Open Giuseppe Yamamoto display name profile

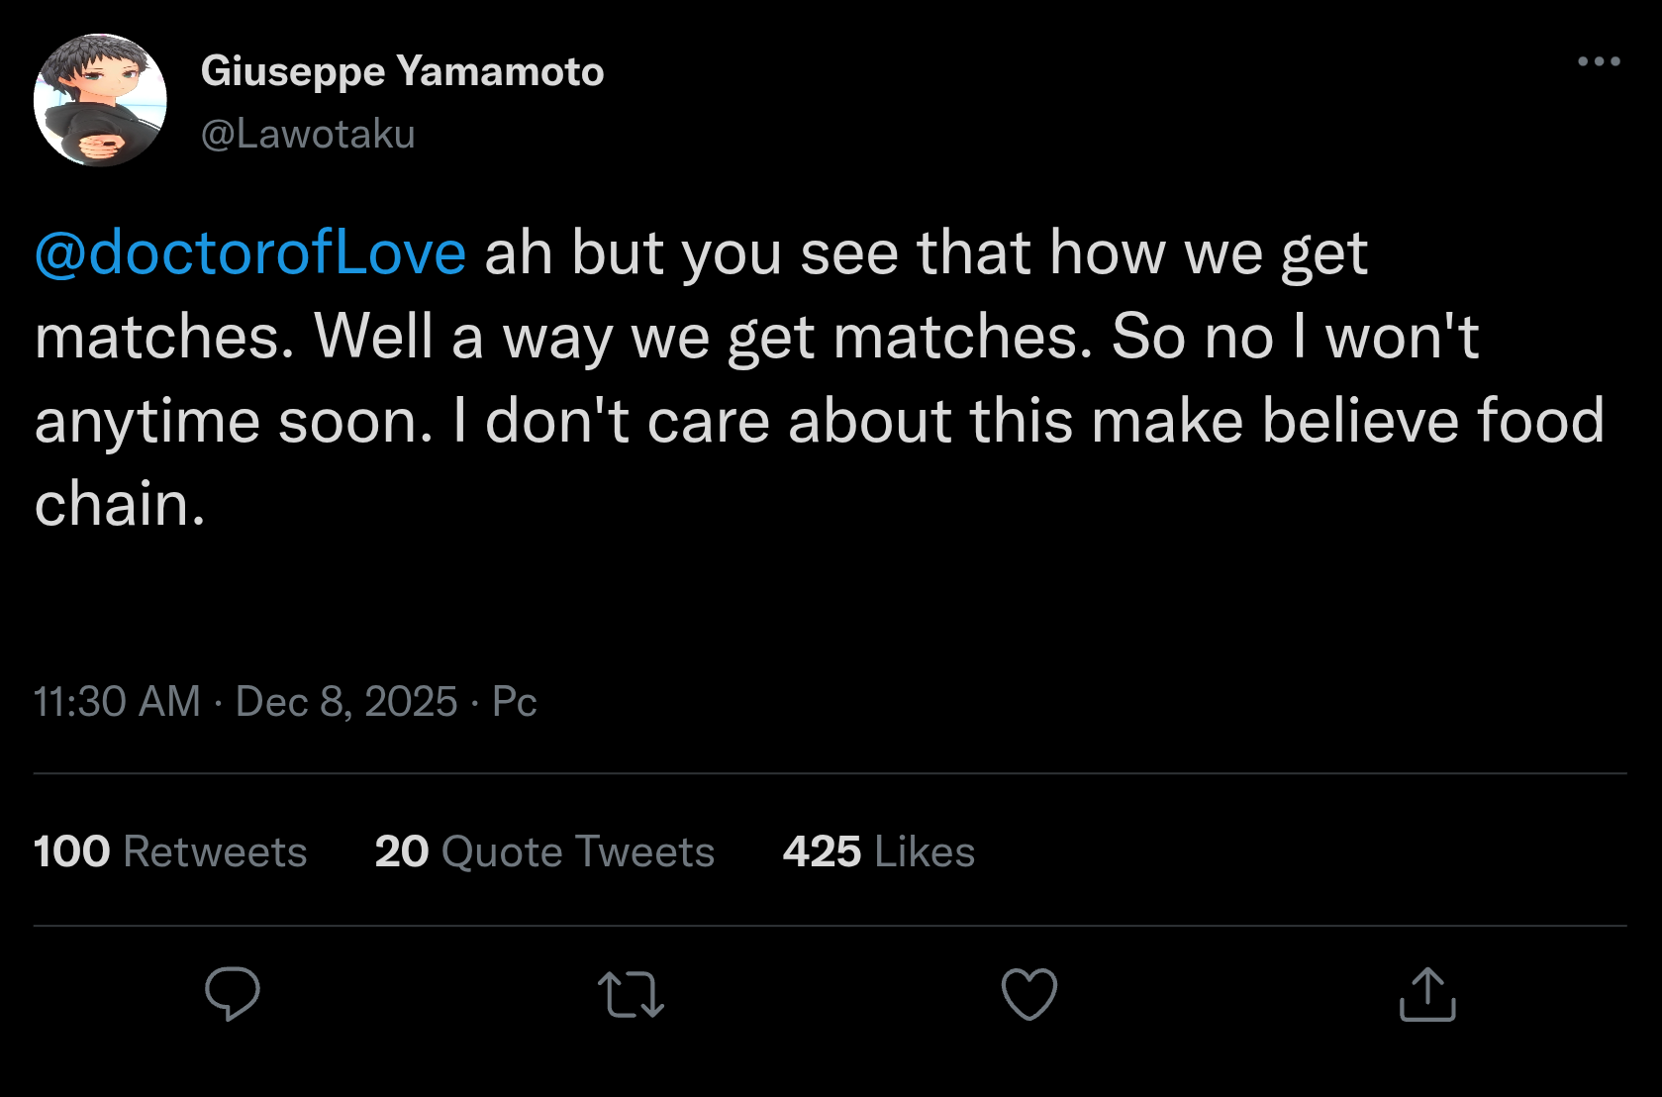(x=402, y=71)
